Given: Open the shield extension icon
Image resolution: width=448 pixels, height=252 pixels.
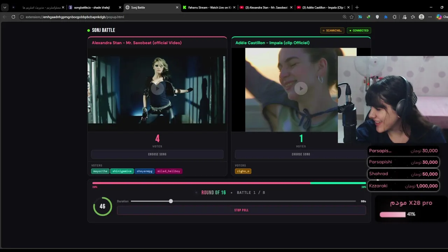Looking at the screenshot, I should pos(377,17).
